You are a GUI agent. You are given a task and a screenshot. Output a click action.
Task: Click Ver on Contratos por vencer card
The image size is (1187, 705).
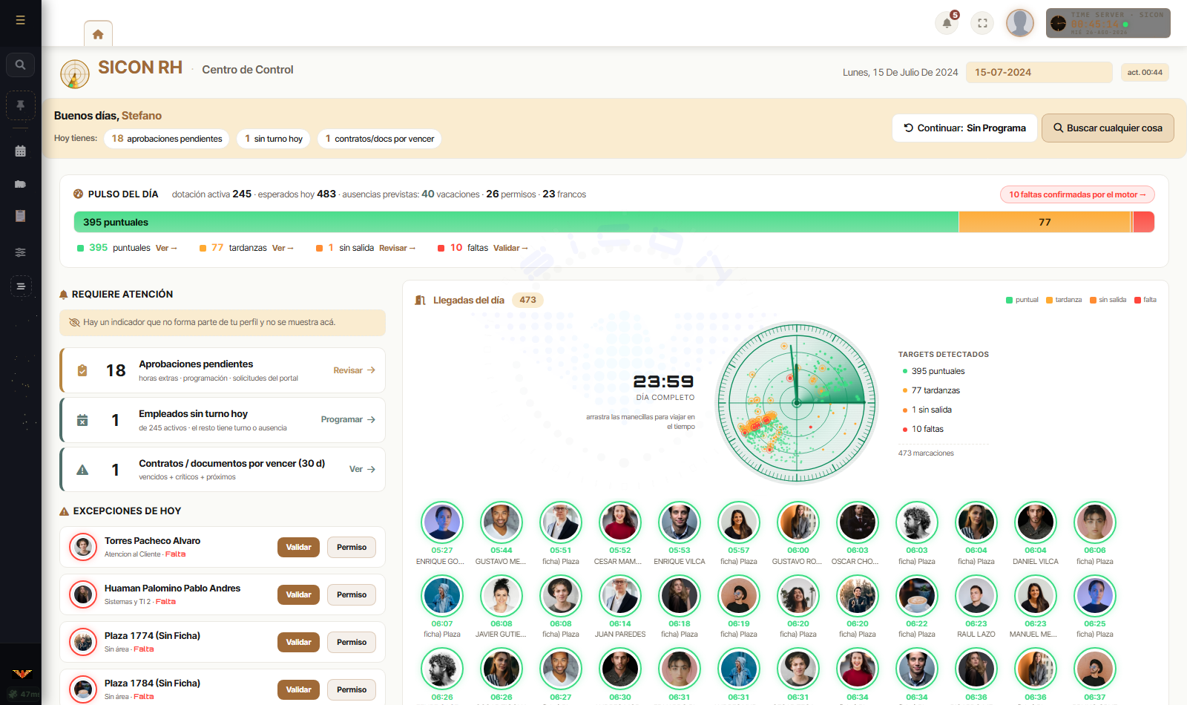362,469
